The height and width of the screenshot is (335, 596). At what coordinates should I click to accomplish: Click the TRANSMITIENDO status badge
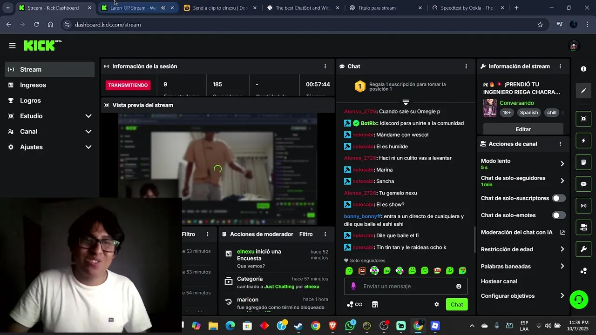click(x=127, y=85)
